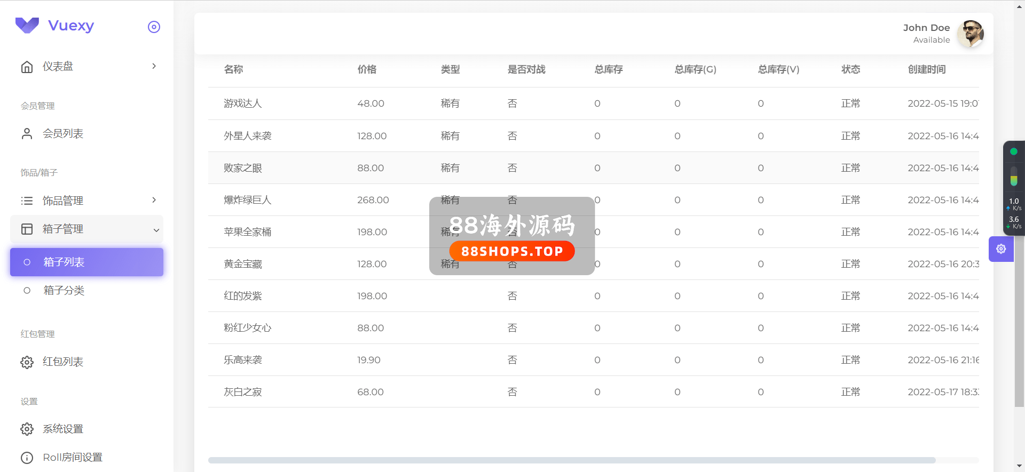Open the 会员列表 menu item
The height and width of the screenshot is (472, 1025).
(63, 134)
